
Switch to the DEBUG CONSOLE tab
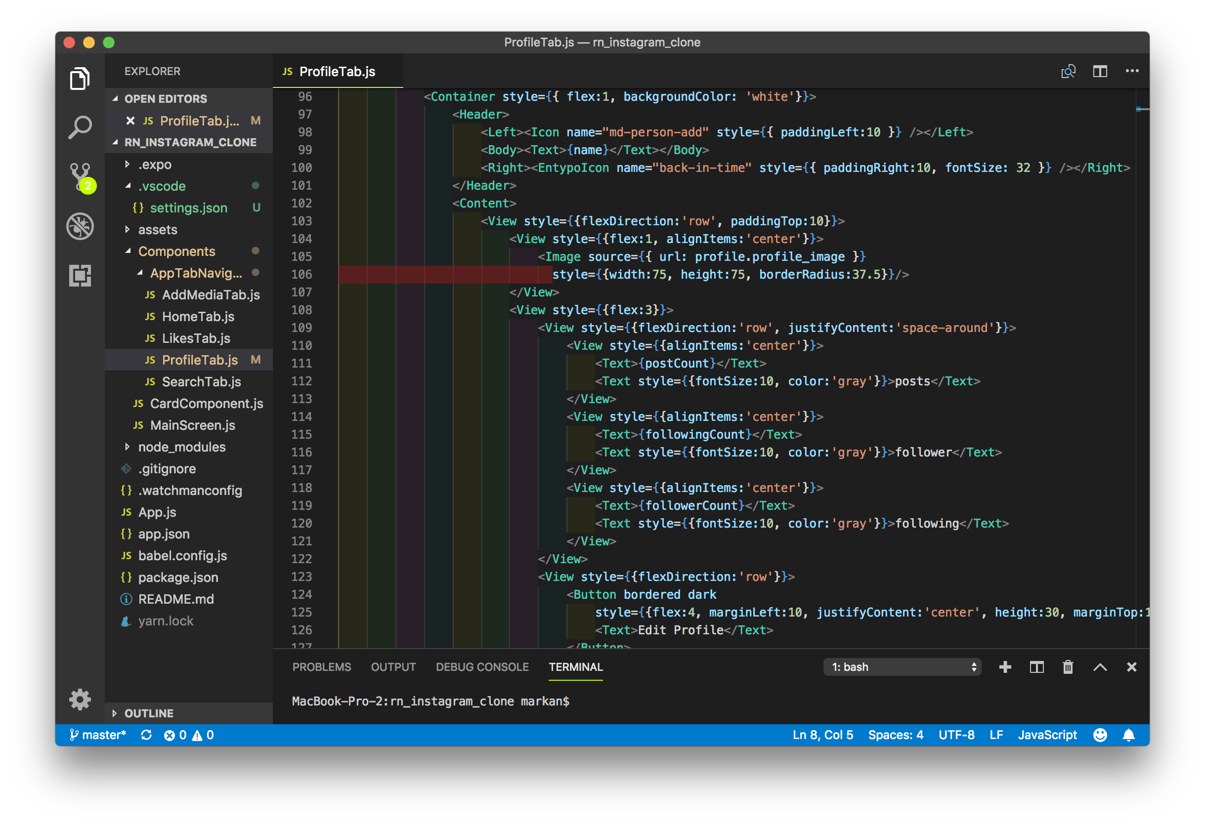tap(482, 667)
